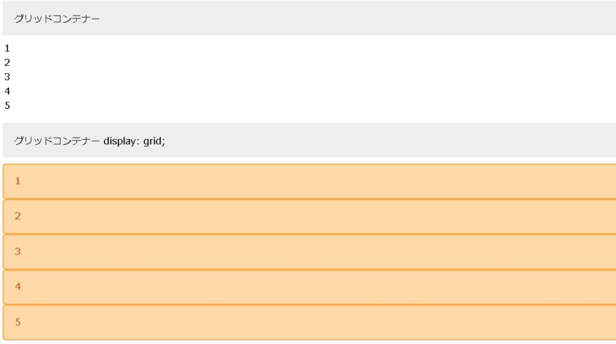616x344 pixels.
Task: Click the numeral 5 inside the last orange box
Action: [18, 322]
